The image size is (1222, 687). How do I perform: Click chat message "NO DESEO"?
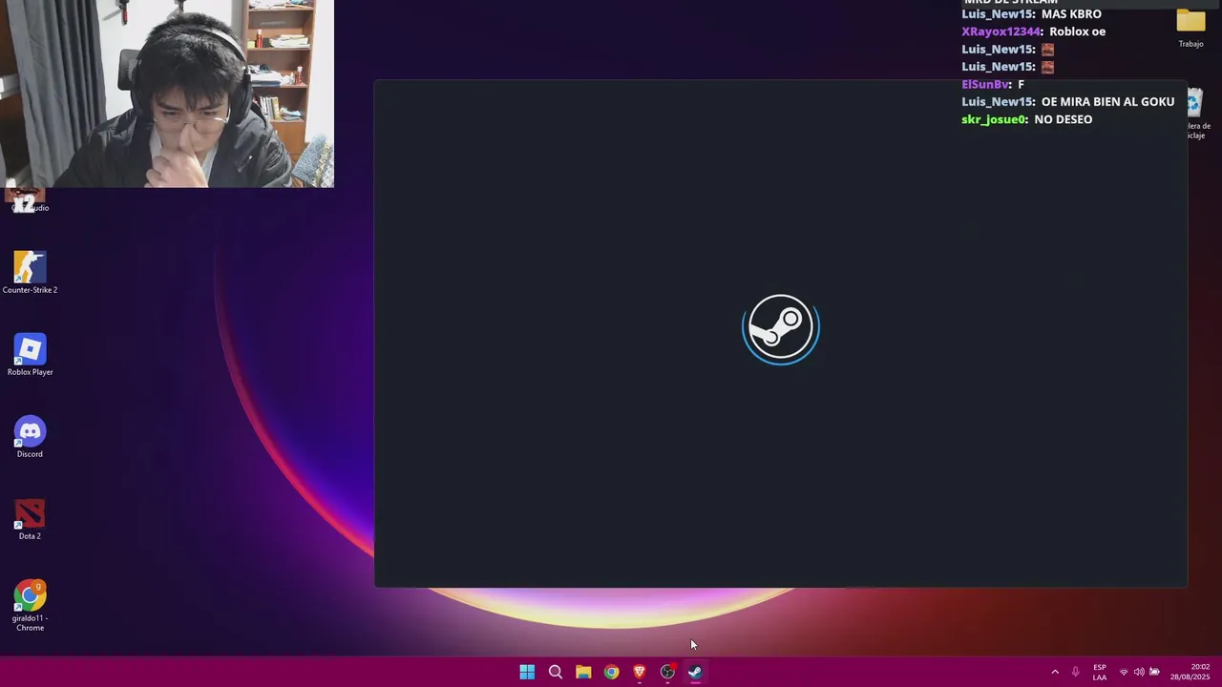(x=1063, y=119)
